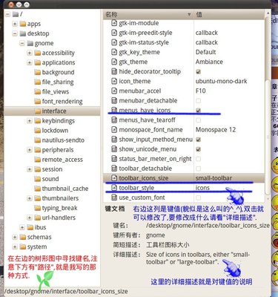The width and height of the screenshot is (278, 297).
Task: Enable menus_have_tearoff checkbox
Action: [198, 120]
